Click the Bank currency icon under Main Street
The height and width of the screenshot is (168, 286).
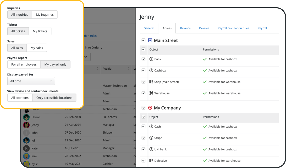point(151,59)
